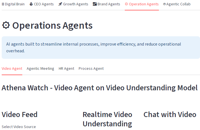Go to the Process Agent sub-tab

coord(91,68)
